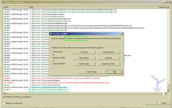Click the Use local button

pyautogui.click(x=84, y=52)
